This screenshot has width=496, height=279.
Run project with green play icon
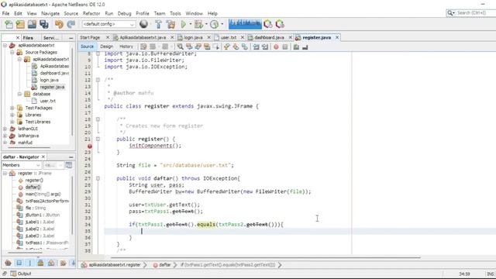coord(184,24)
